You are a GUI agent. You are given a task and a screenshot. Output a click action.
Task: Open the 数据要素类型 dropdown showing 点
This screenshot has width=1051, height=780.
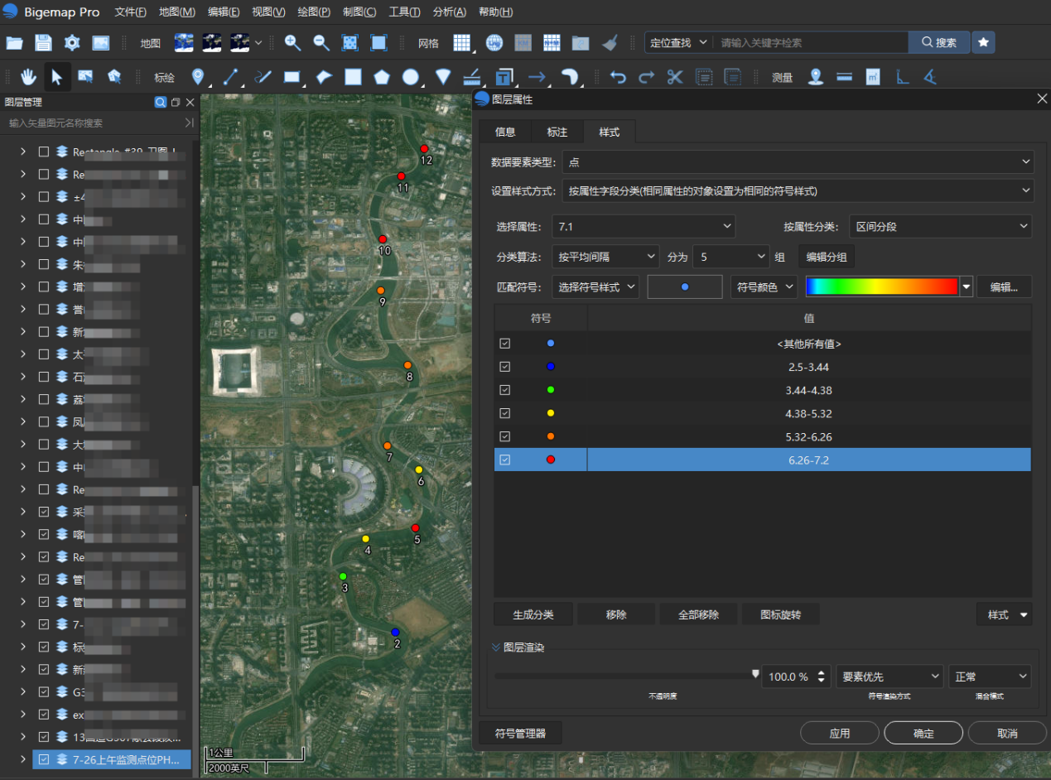pyautogui.click(x=798, y=161)
